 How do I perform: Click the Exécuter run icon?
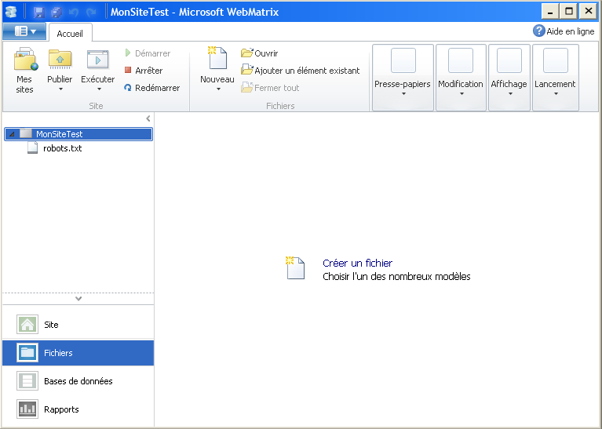(98, 60)
